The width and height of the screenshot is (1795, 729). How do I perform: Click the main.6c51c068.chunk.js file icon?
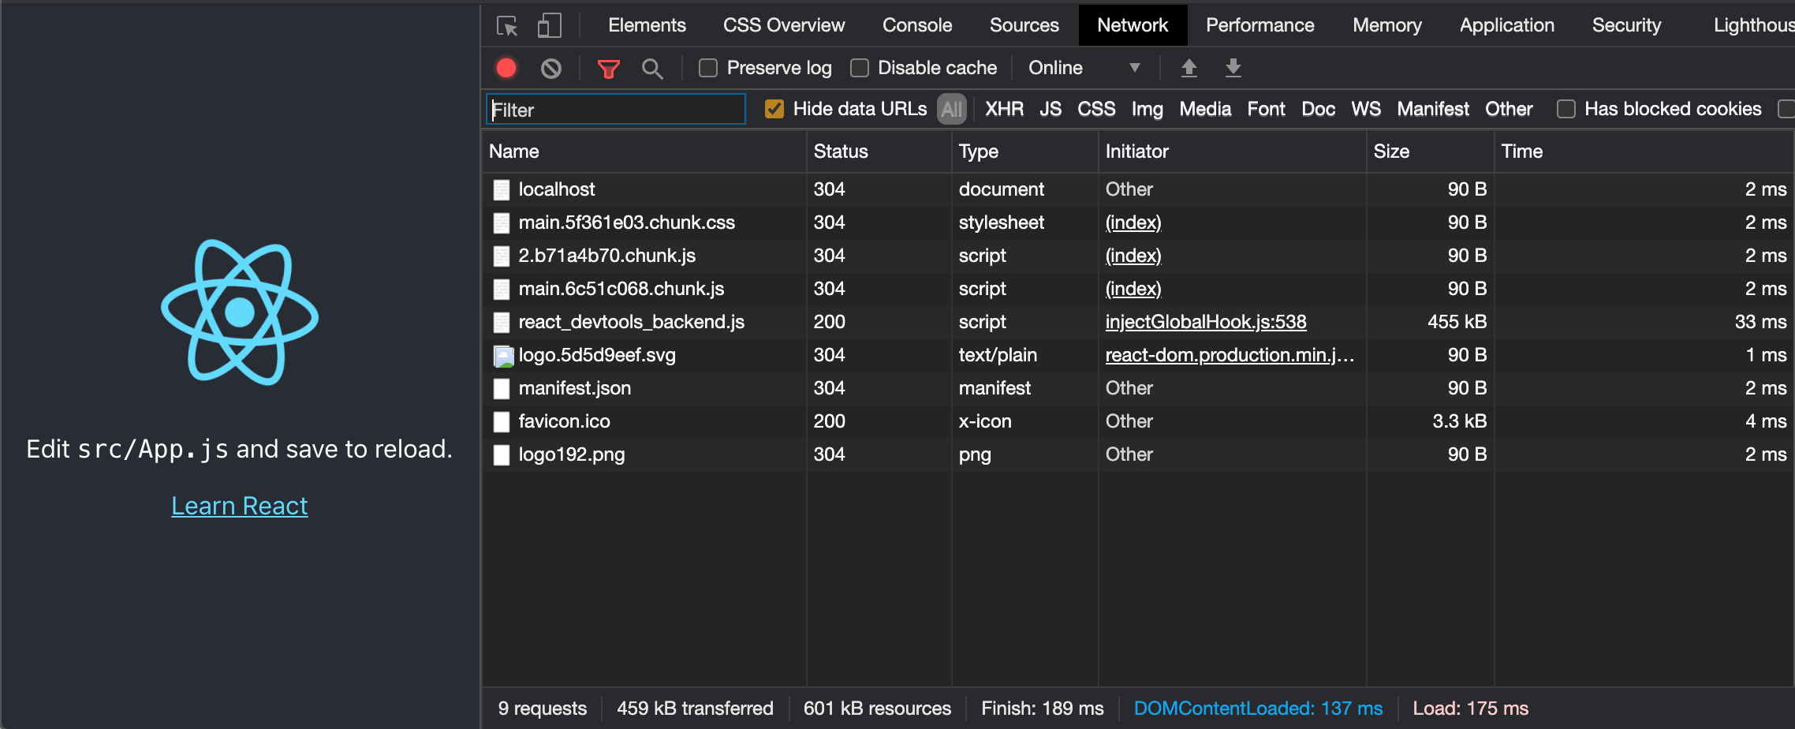click(x=502, y=289)
